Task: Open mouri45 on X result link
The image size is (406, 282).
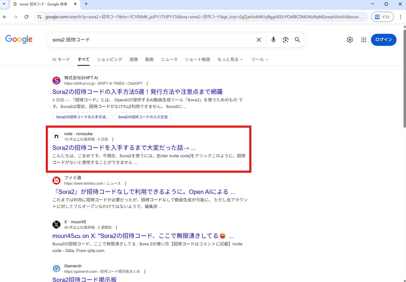Action: coord(143,236)
